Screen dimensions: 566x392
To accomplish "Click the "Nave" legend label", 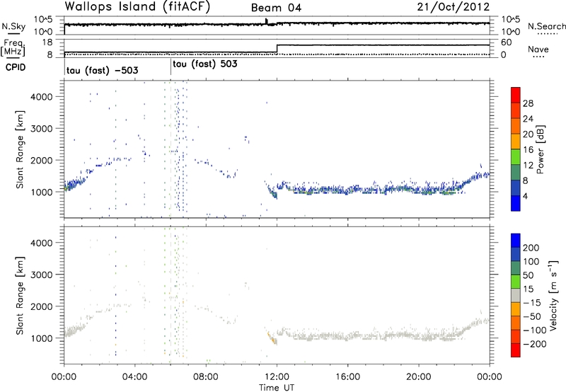I will click(538, 50).
